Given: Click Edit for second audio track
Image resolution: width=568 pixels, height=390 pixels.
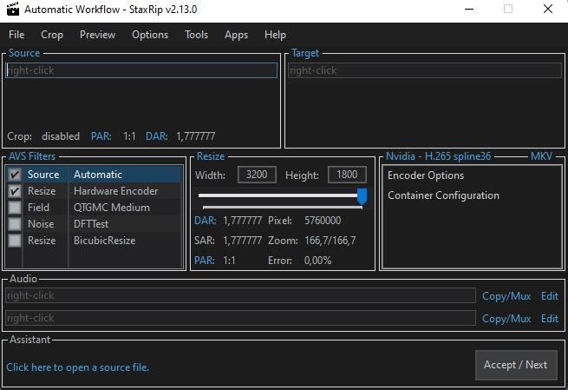Looking at the screenshot, I should tap(550, 319).
